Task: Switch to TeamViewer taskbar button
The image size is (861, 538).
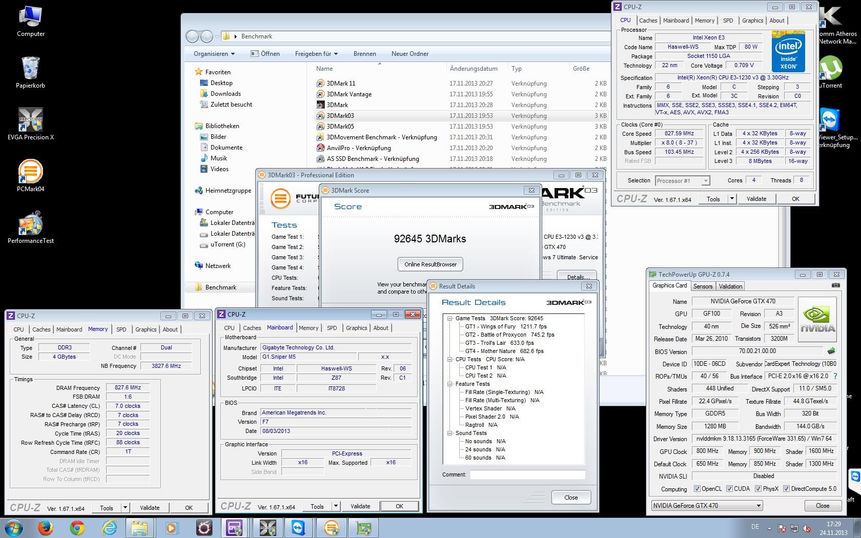Action: click(x=299, y=527)
